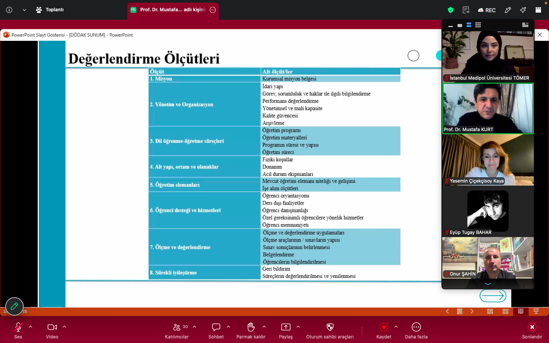Screen dimensions: 549x343
Task: Open more options on the shared screen tab
Action: (213, 10)
